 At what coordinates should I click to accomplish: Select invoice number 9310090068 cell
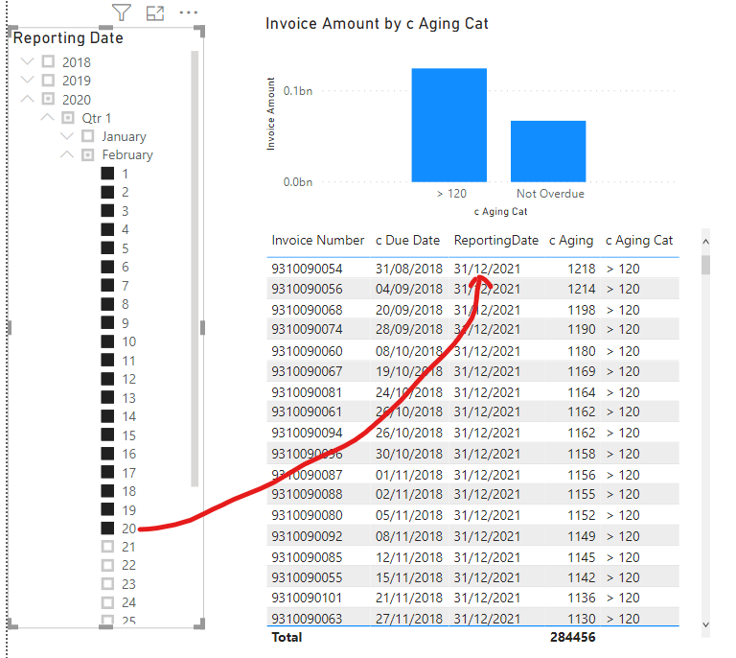point(307,310)
